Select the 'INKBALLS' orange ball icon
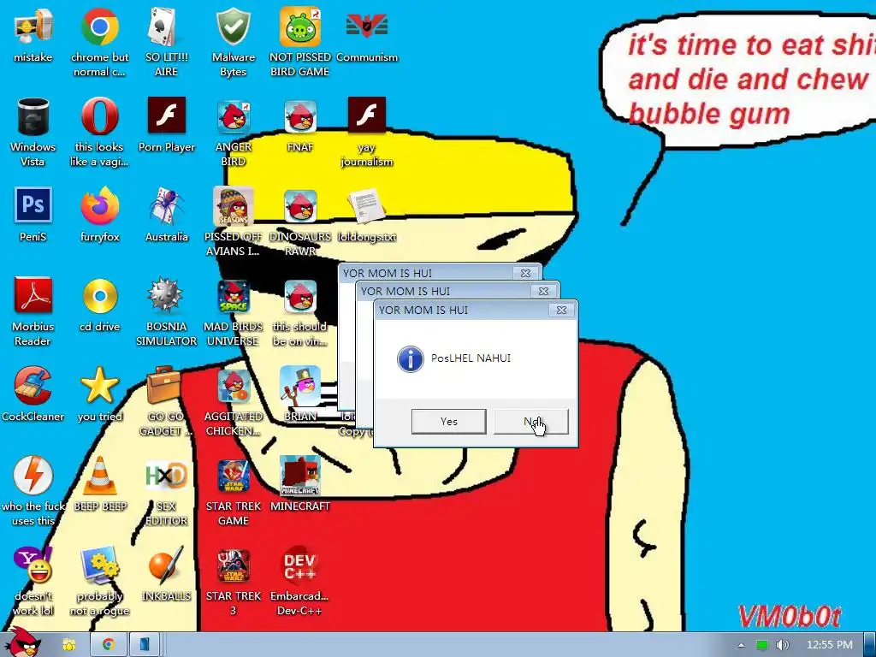 (x=166, y=565)
